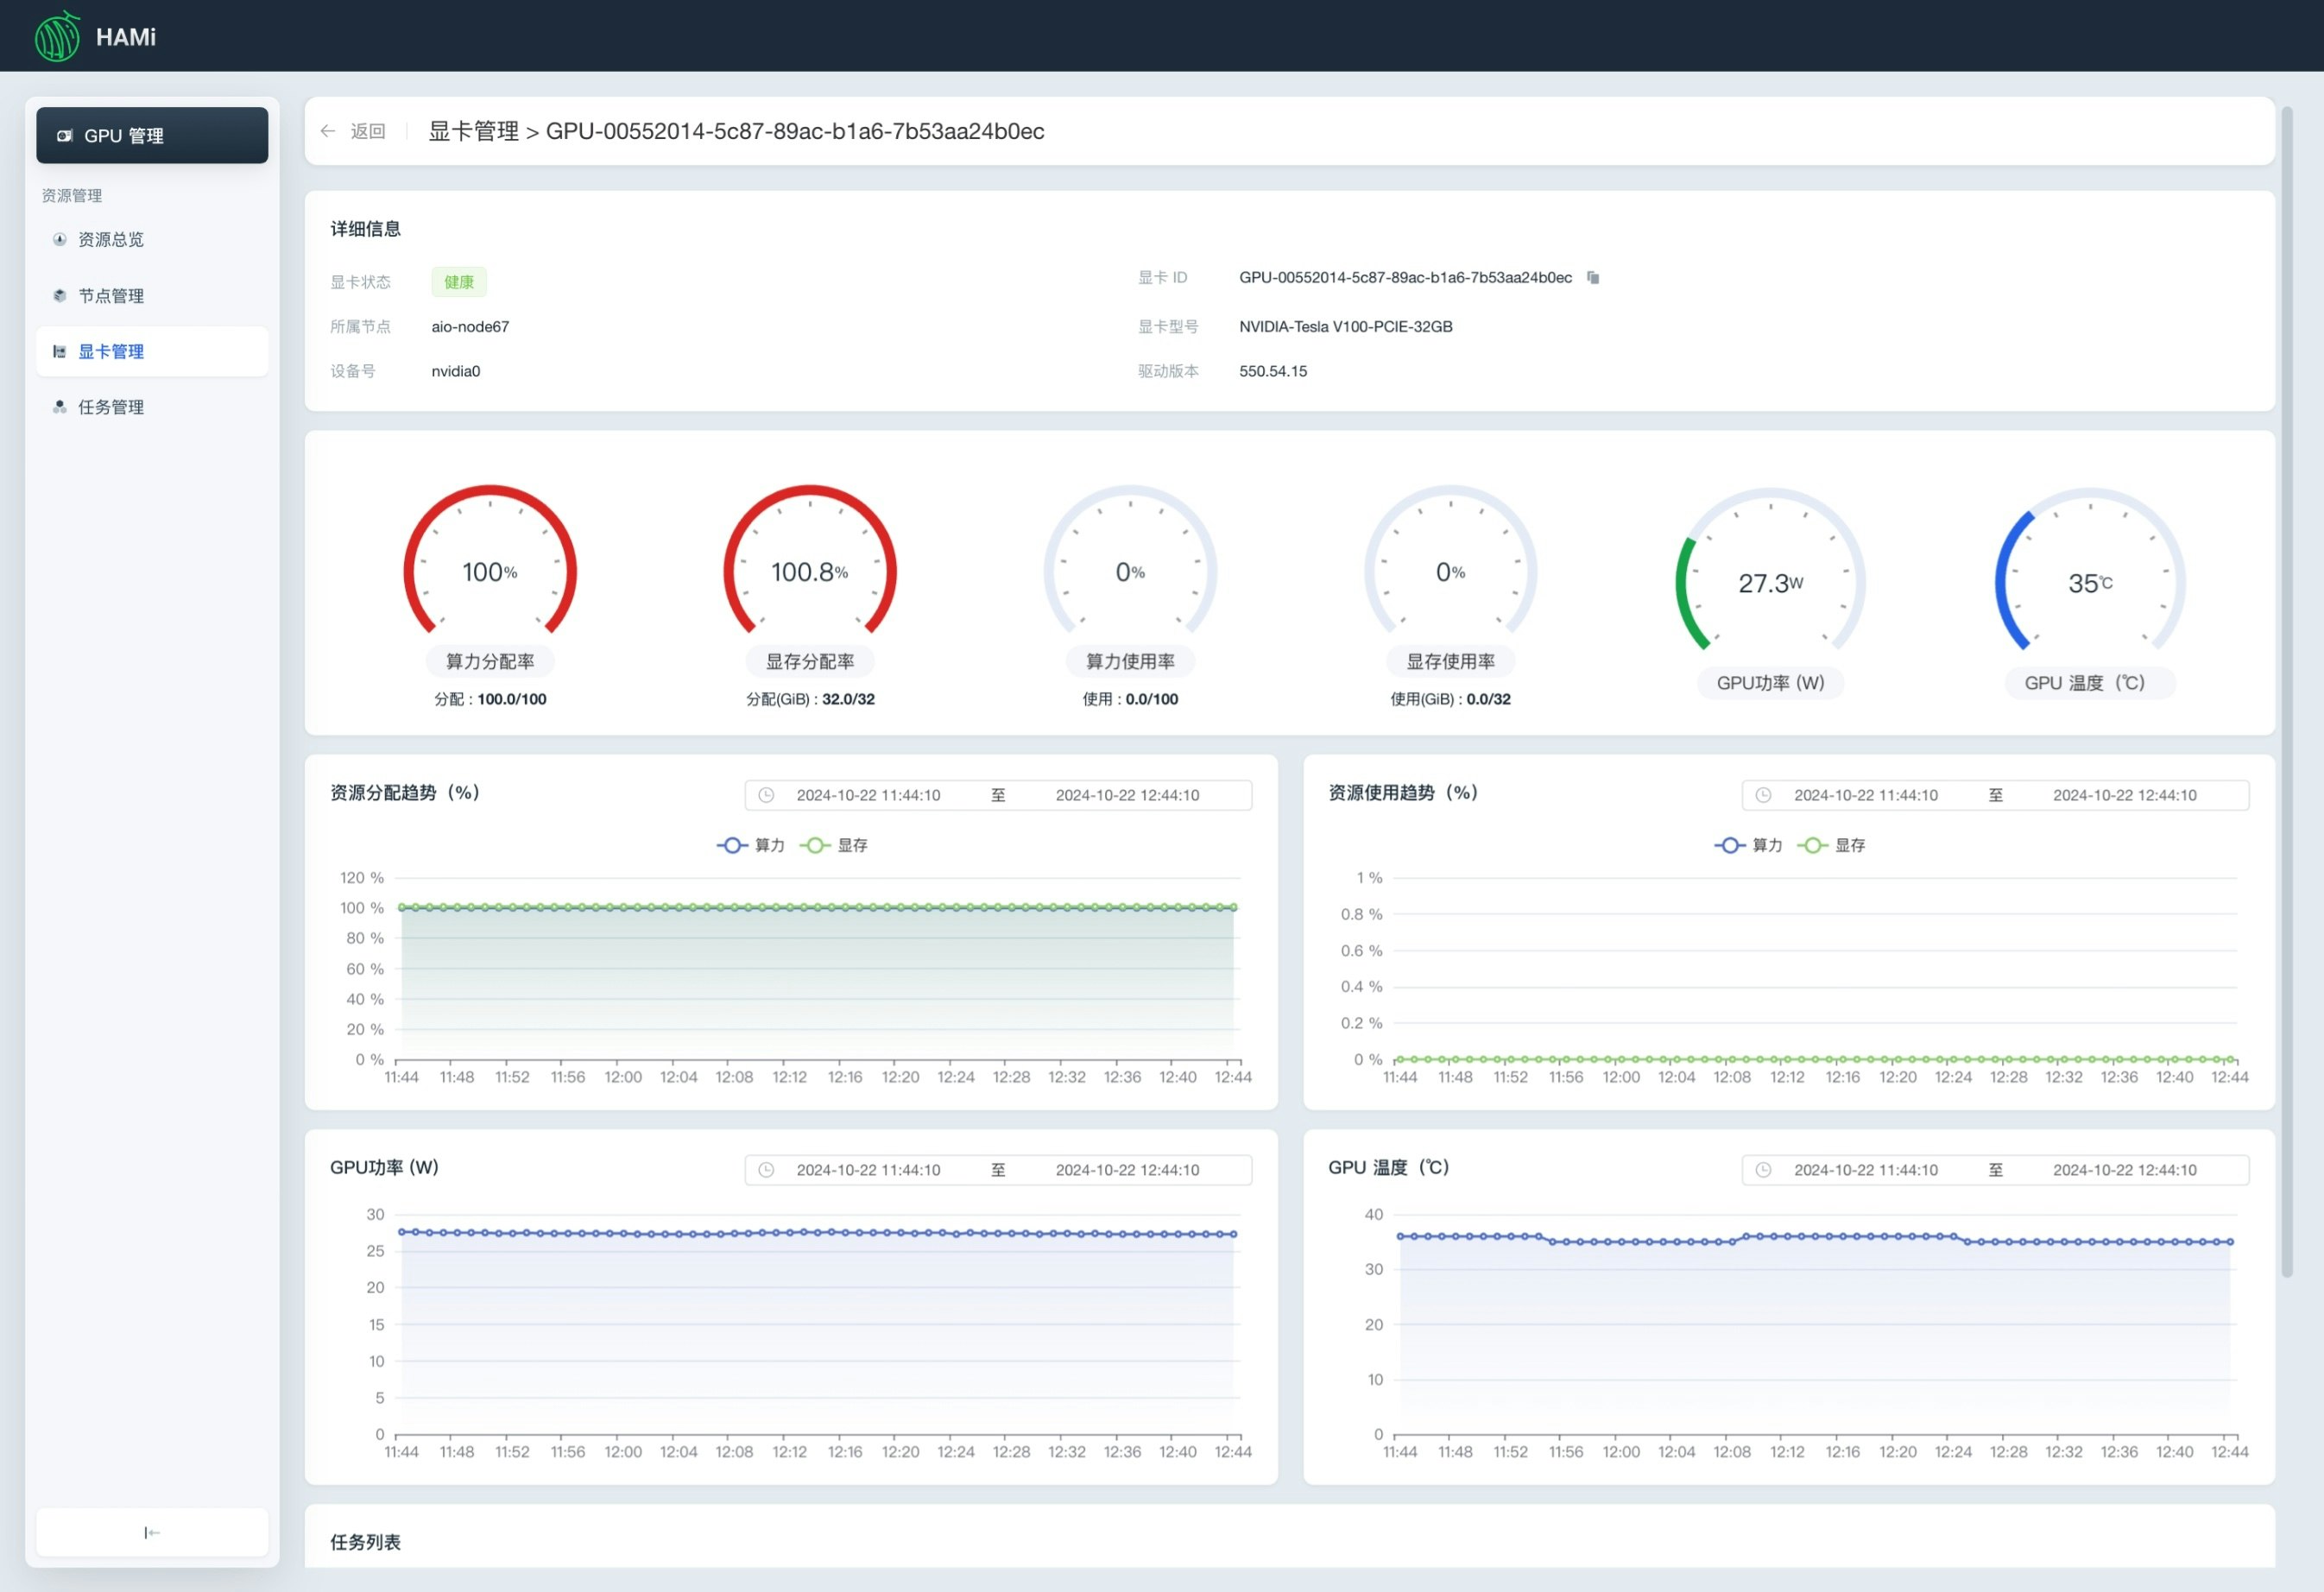Click 显卡管理 breadcrumb text

click(x=474, y=131)
